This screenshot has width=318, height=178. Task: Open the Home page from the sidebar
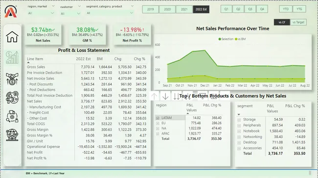pyautogui.click(x=12, y=37)
